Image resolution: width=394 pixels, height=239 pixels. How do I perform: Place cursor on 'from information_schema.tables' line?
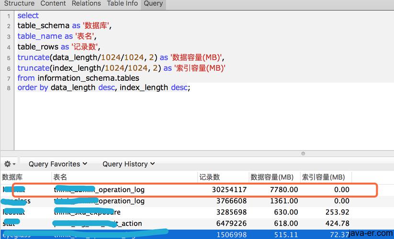click(78, 78)
